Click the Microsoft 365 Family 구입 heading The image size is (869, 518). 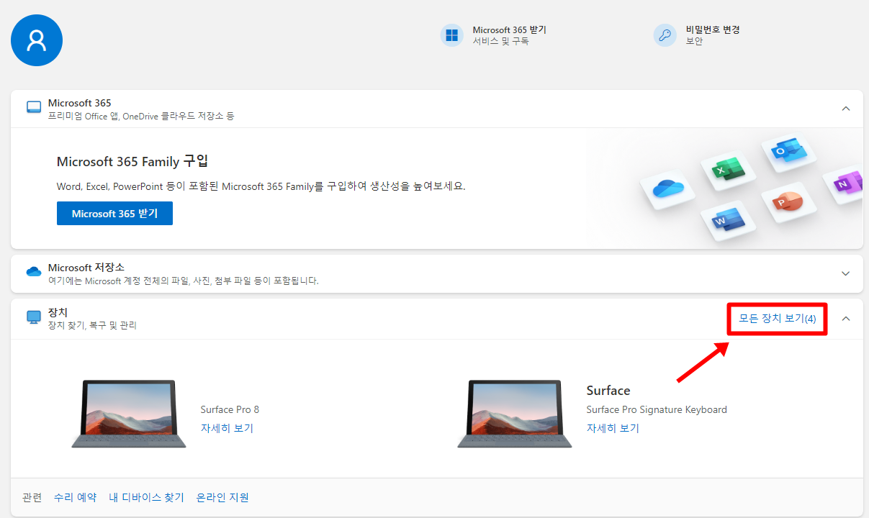(132, 161)
